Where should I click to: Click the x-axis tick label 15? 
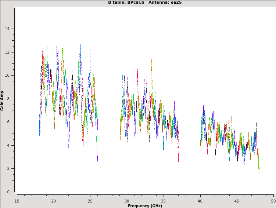pyautogui.click(x=17, y=201)
